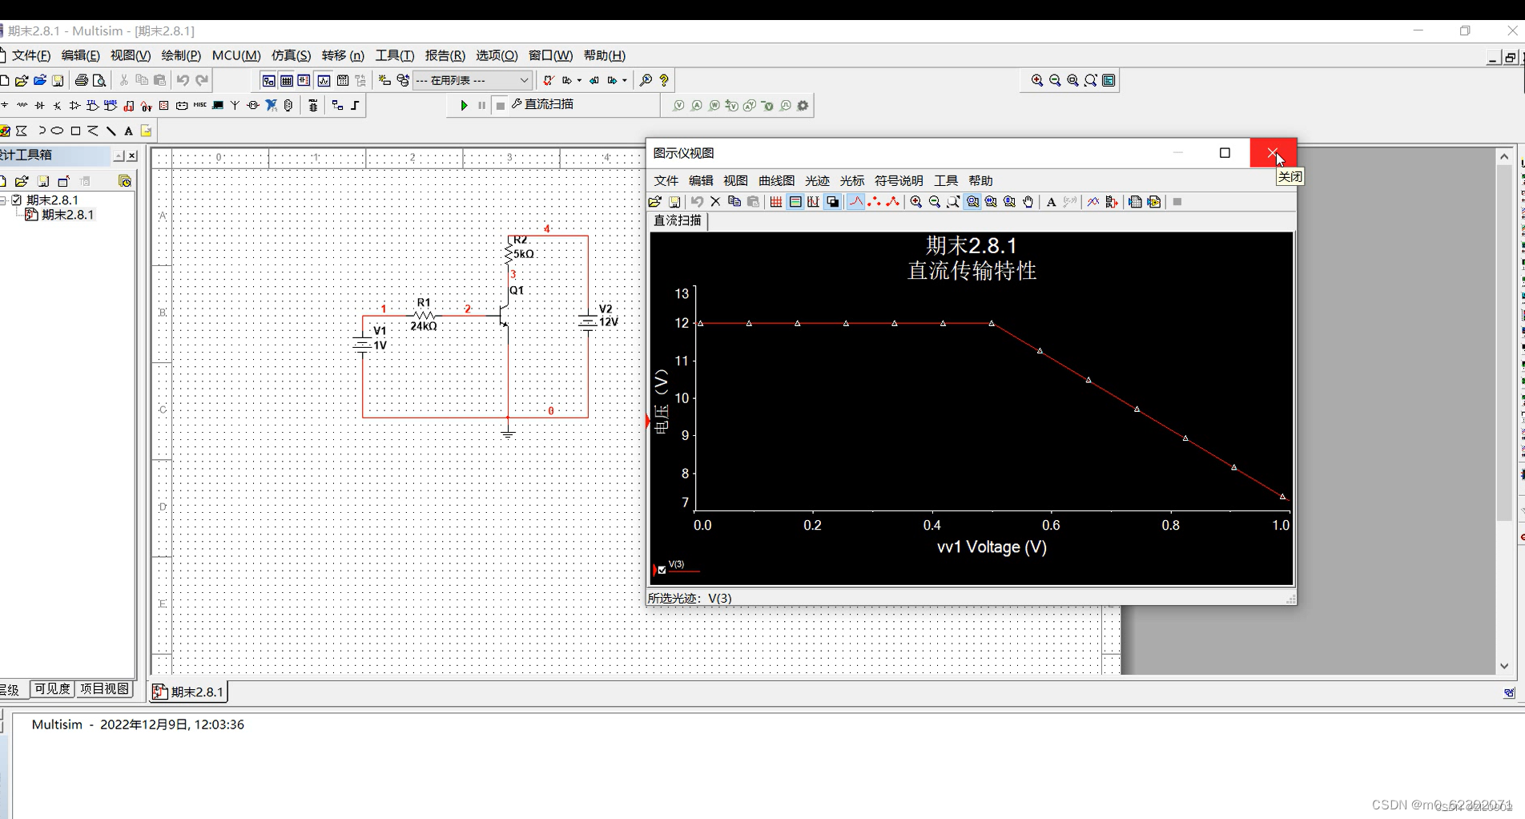
Task: Open the Grapher 符号说明 menu
Action: [899, 180]
